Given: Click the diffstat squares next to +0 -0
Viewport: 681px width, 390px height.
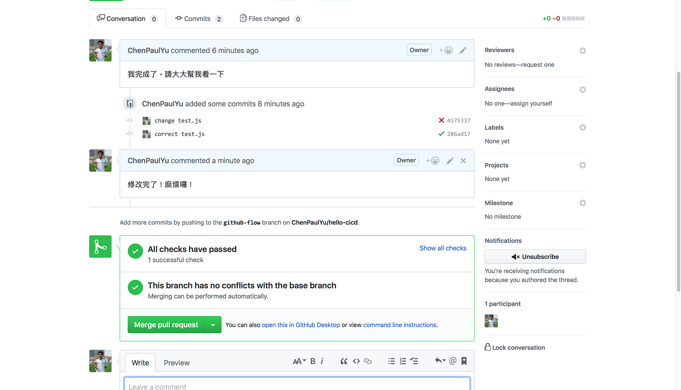Looking at the screenshot, I should (x=573, y=18).
